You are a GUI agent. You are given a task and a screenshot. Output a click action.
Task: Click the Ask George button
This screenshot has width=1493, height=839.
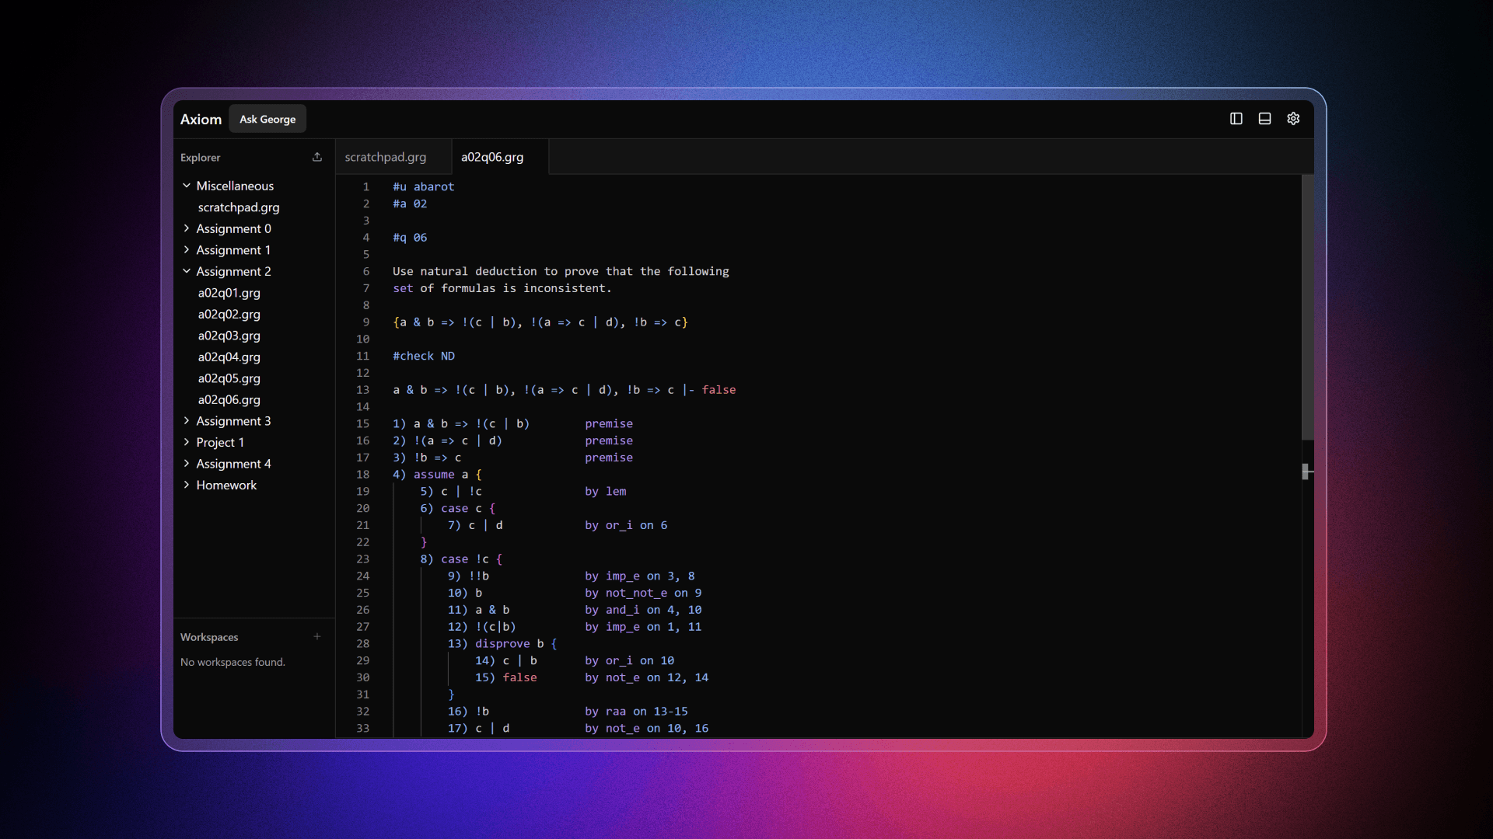coord(267,119)
